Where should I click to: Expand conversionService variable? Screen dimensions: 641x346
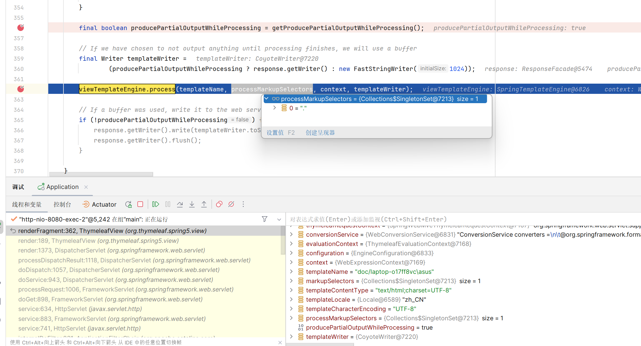291,234
